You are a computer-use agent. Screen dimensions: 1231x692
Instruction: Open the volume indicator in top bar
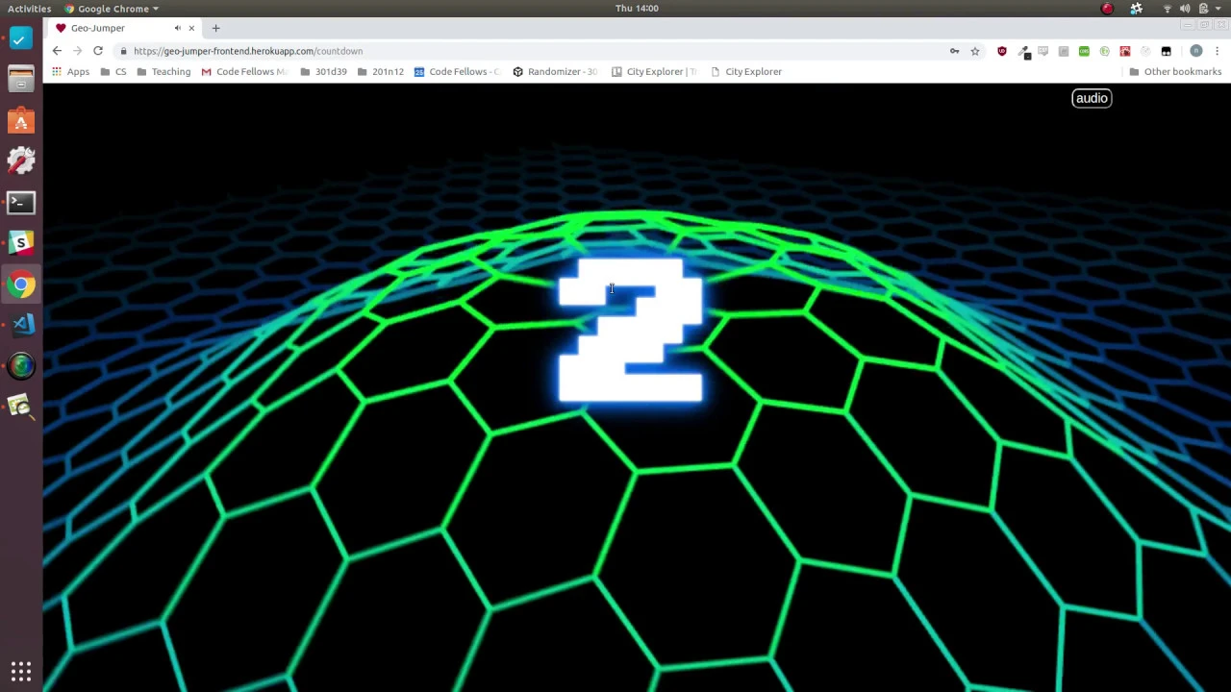[x=1185, y=9]
